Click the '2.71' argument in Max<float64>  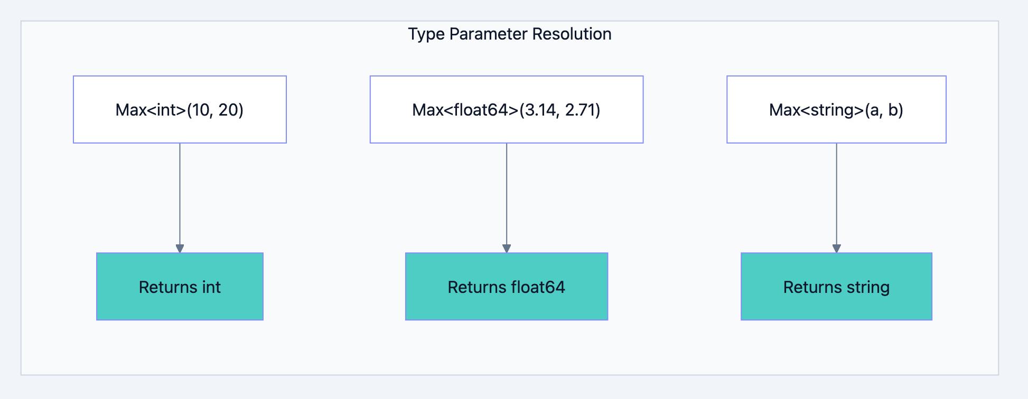[580, 110]
